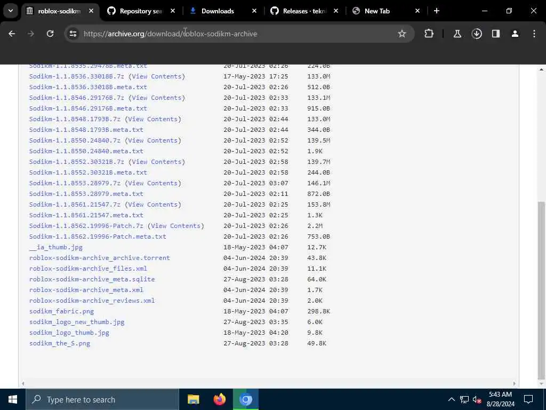Switch to the New Tab tab
The image size is (546, 410).
[377, 11]
